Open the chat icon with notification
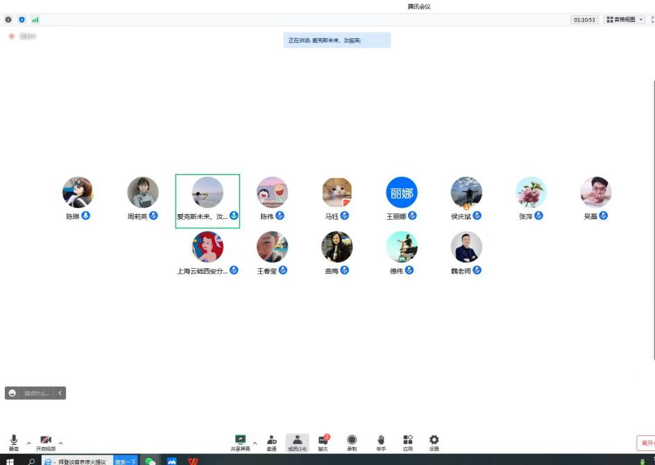655x465 pixels. [x=323, y=441]
